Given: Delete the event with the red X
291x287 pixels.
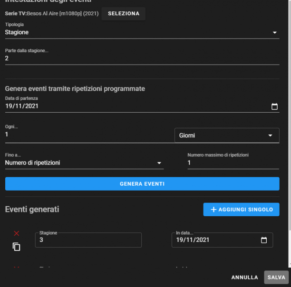Looking at the screenshot, I should pyautogui.click(x=17, y=233).
